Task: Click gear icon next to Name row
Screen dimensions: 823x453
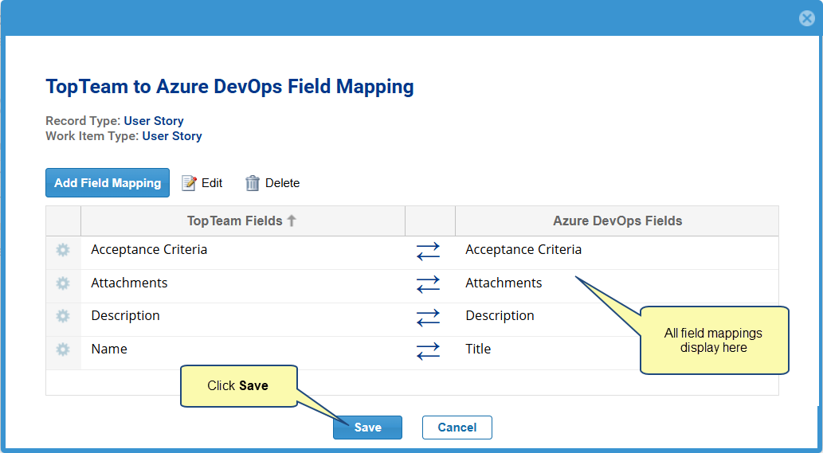Action: (x=63, y=350)
